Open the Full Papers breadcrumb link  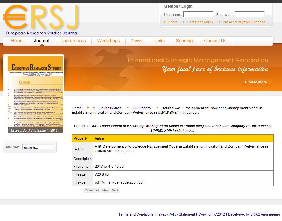click(x=142, y=108)
